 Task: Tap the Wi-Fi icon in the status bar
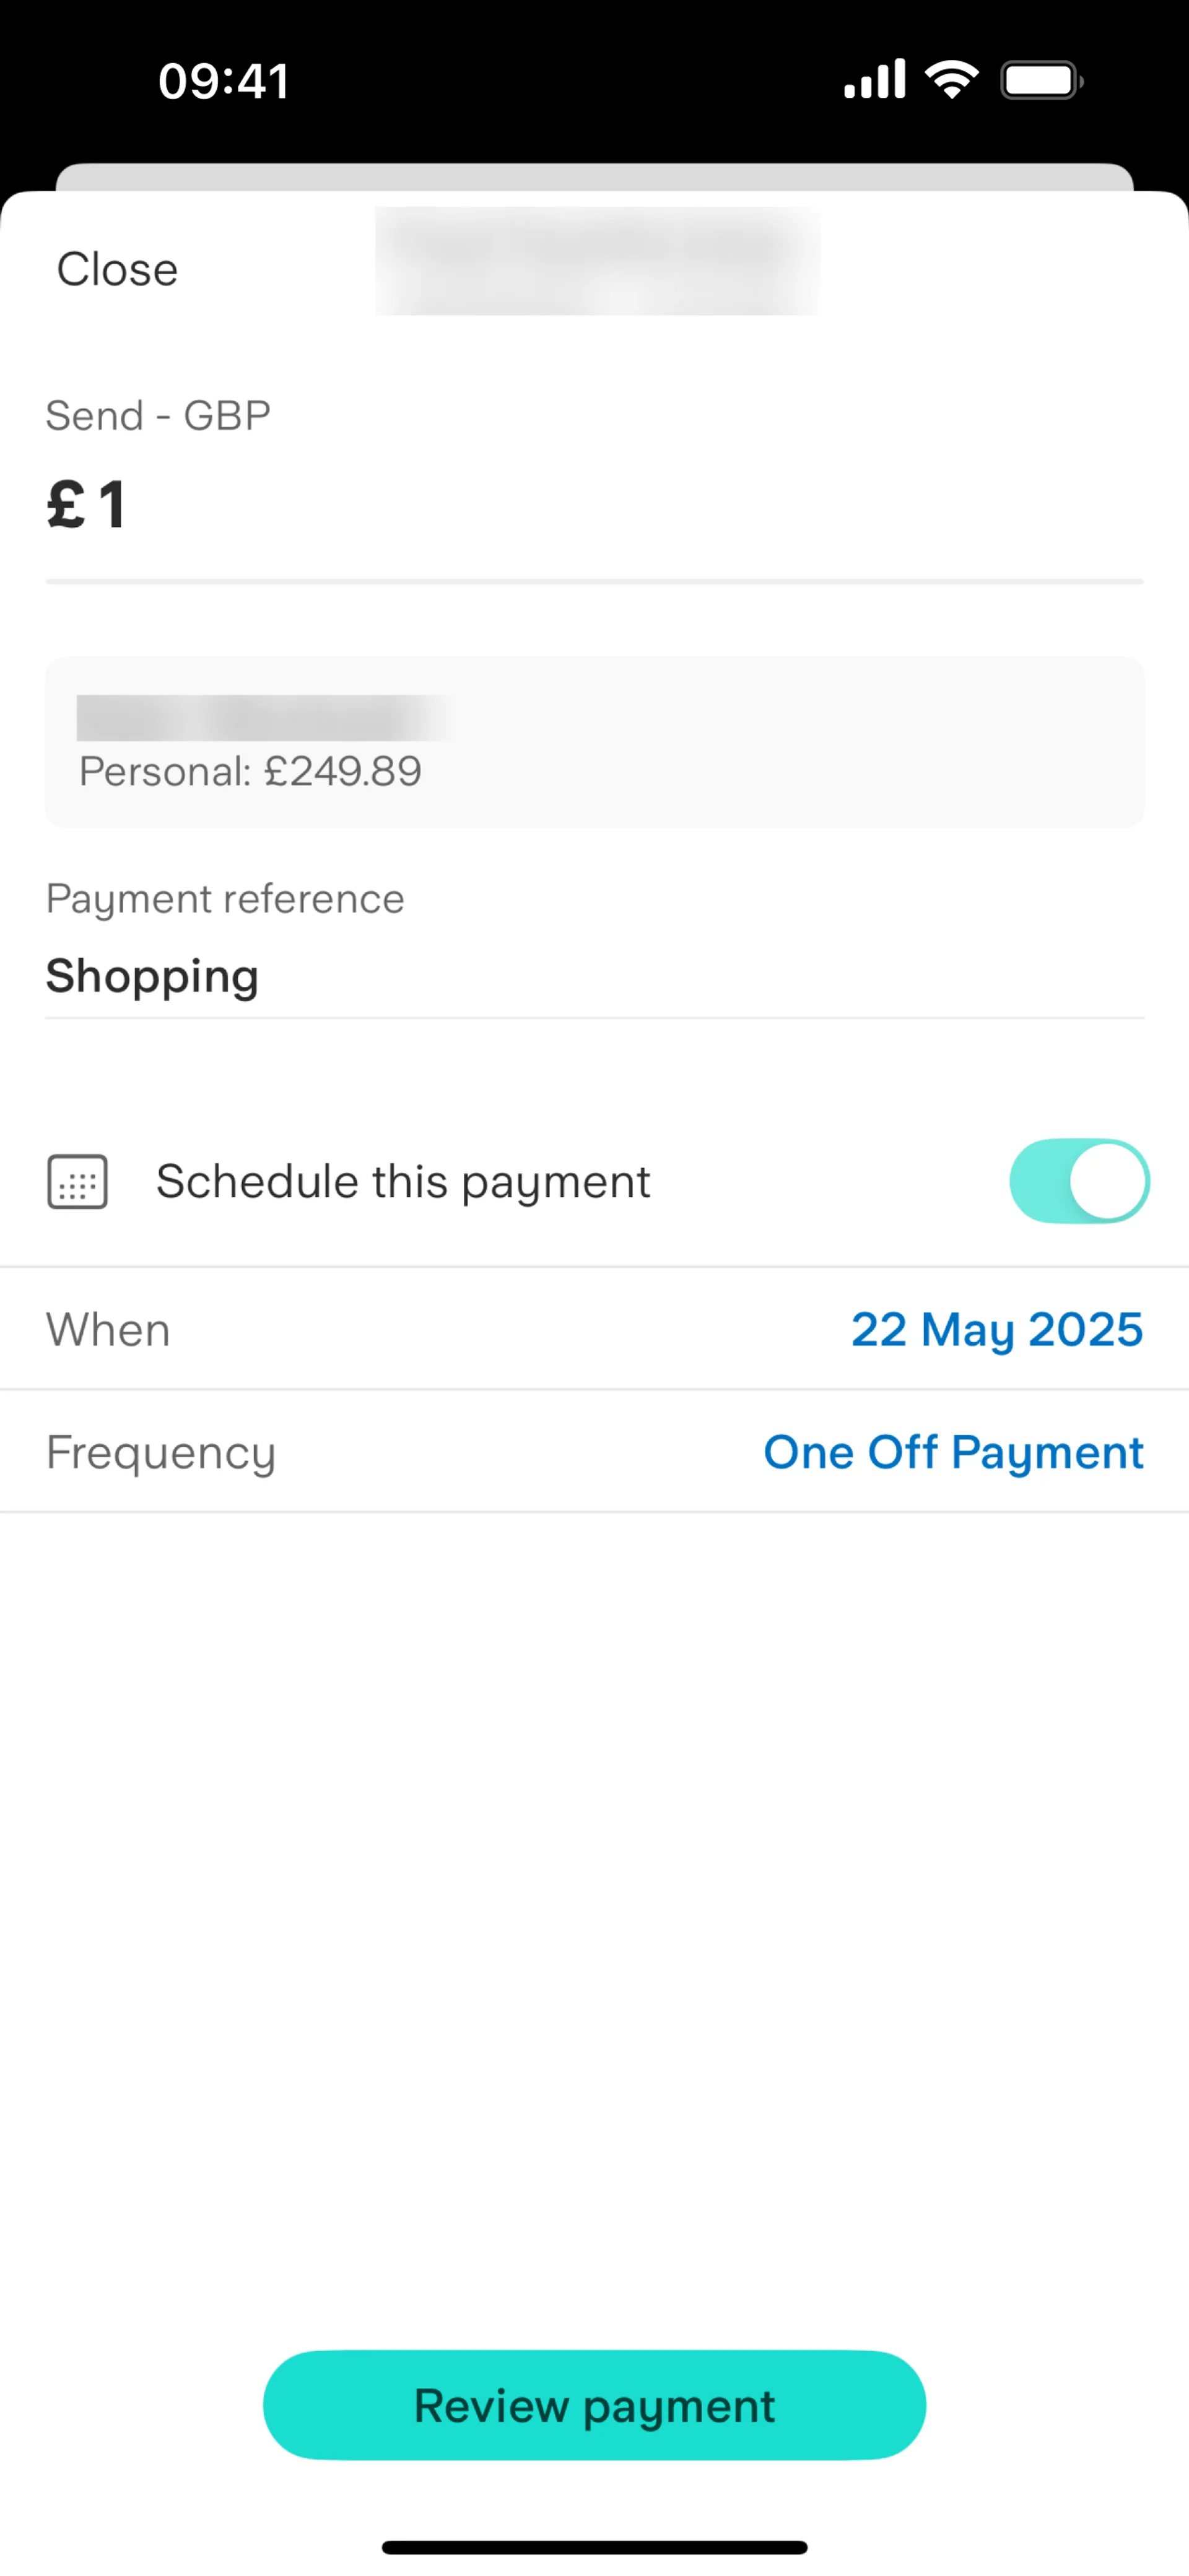(951, 79)
